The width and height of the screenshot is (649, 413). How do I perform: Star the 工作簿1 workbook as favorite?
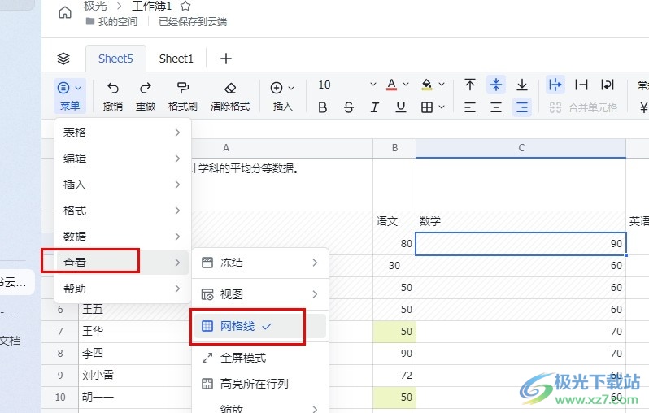coord(185,6)
